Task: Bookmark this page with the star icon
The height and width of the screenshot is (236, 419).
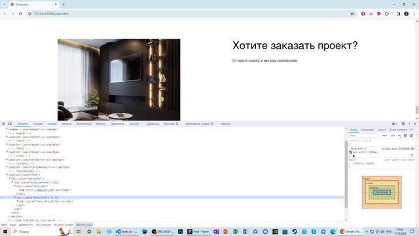Action: click(x=352, y=14)
